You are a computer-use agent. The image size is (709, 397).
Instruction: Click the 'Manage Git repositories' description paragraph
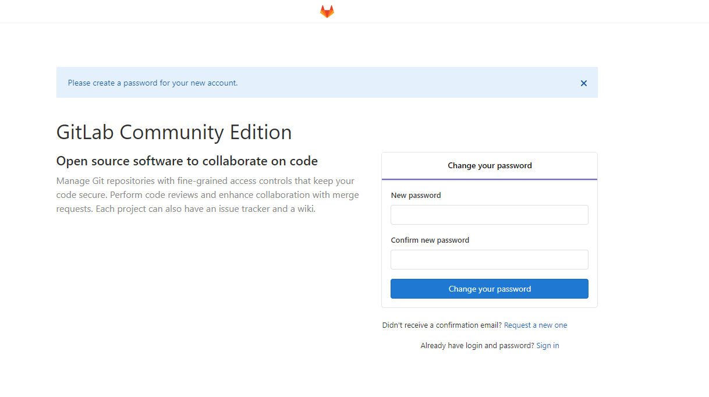point(208,195)
